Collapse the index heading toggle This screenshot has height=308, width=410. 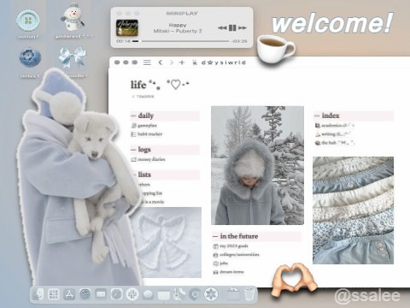pyautogui.click(x=317, y=115)
